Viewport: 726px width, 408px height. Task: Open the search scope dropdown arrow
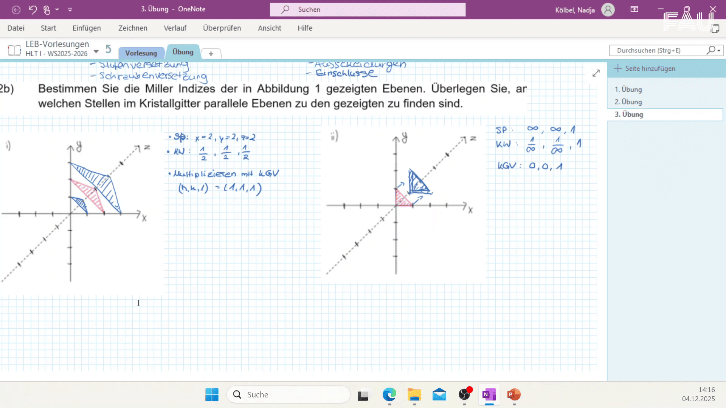(719, 50)
